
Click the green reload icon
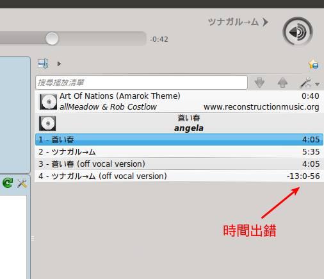click(8, 183)
